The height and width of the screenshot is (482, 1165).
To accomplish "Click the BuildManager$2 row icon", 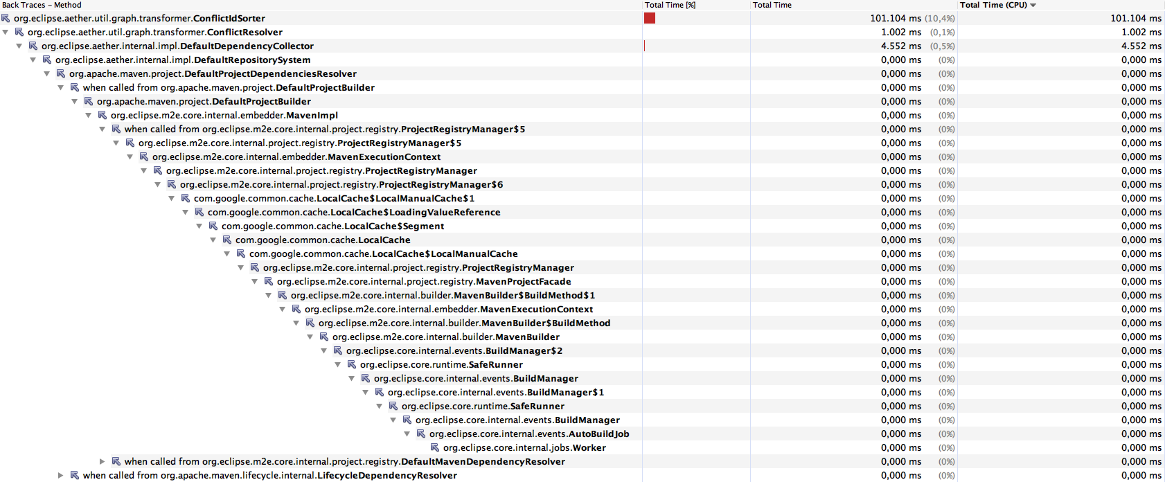I will click(x=338, y=350).
